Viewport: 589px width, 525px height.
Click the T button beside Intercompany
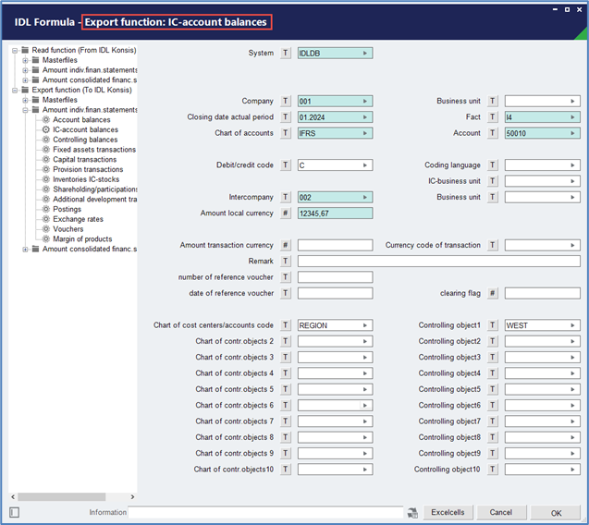[286, 197]
